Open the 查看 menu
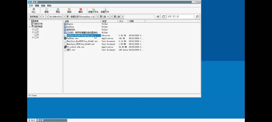This screenshot has height=122, width=272. pyautogui.click(x=43, y=6)
